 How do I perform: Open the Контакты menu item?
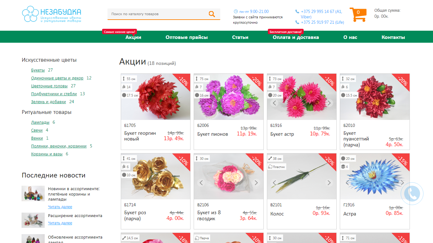[x=393, y=37]
